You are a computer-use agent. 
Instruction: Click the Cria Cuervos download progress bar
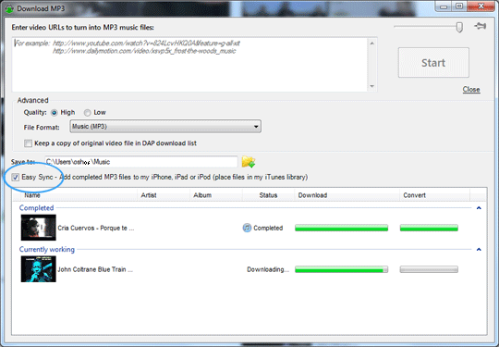342,228
